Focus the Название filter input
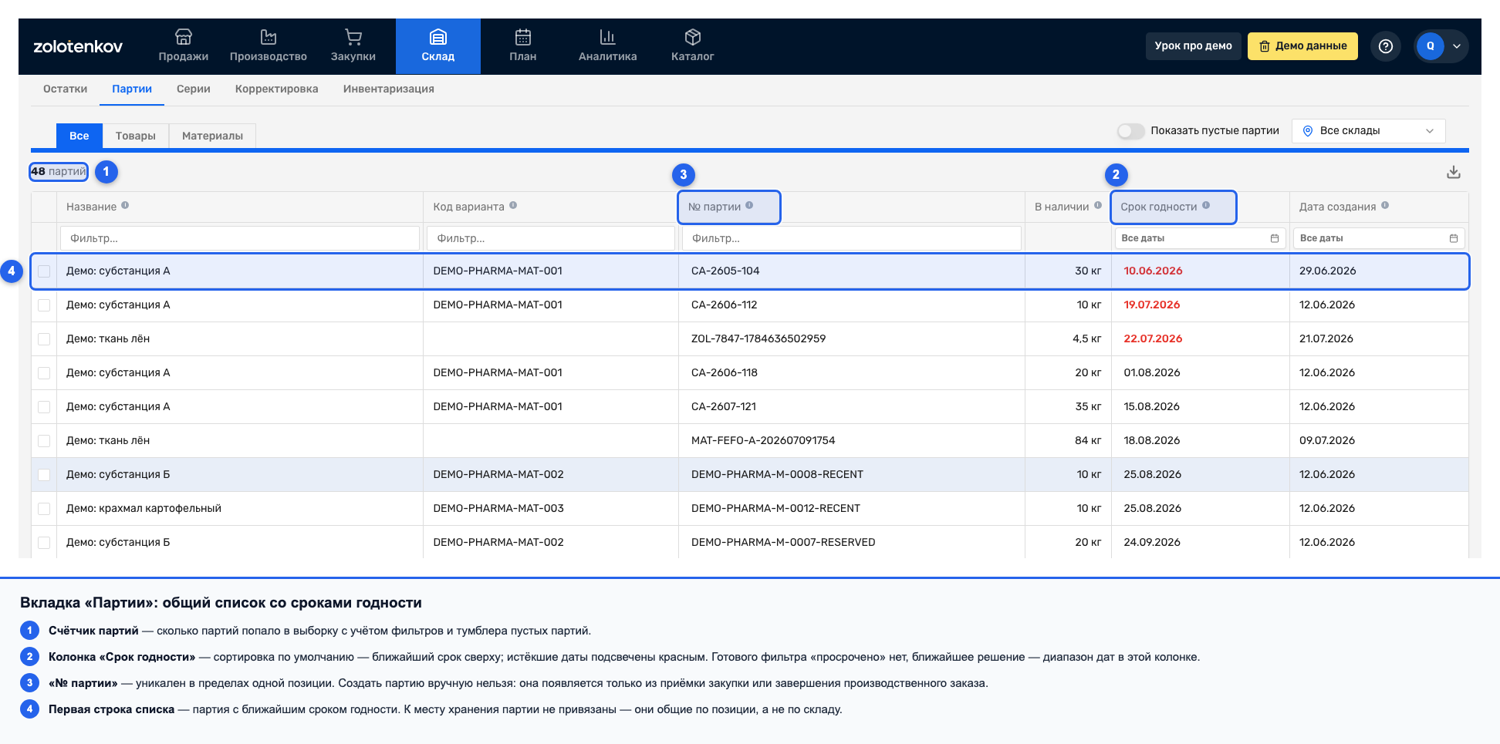The image size is (1500, 744). click(240, 238)
